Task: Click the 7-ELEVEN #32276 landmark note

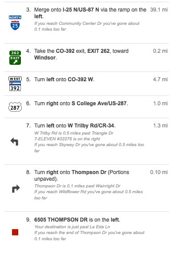Action: click(67, 139)
